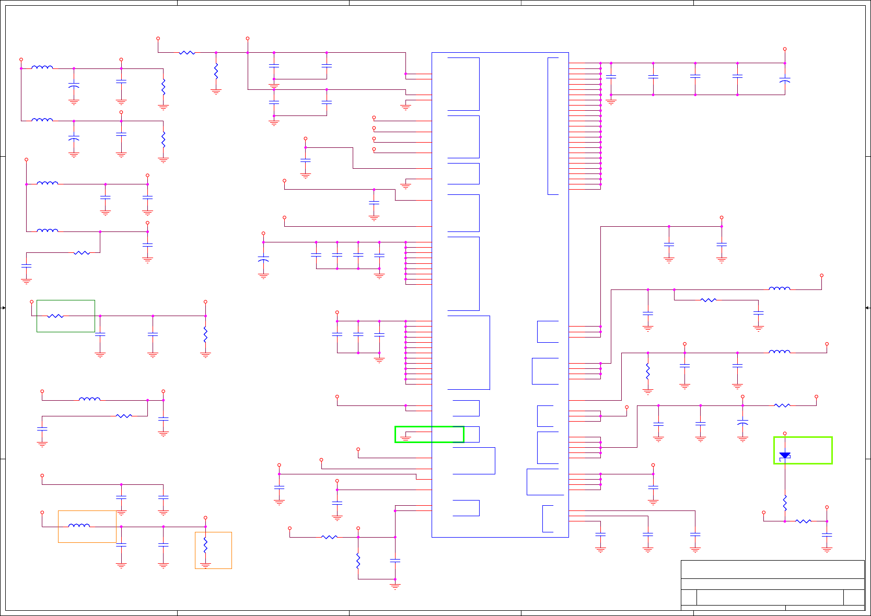Click the large blue IC component outline
Viewport: 871px width, 616px height.
[500, 295]
